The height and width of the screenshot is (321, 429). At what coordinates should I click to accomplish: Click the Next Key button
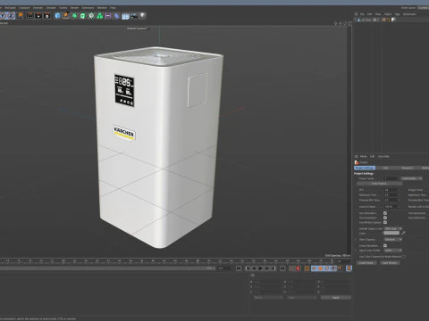(x=273, y=268)
